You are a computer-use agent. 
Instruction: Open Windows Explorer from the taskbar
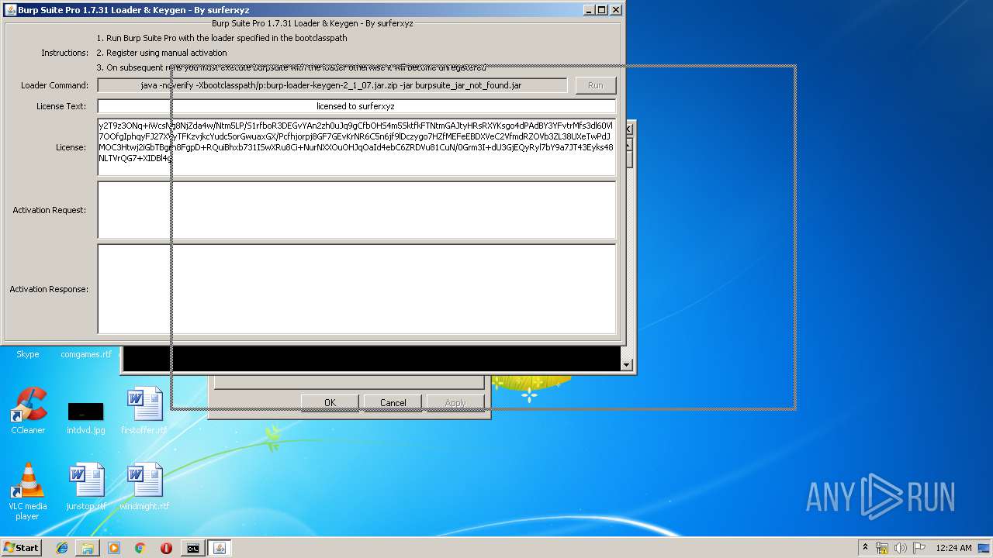point(88,548)
